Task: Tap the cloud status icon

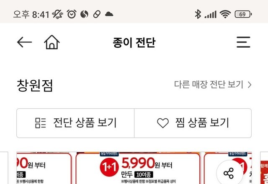Action: 109,14
